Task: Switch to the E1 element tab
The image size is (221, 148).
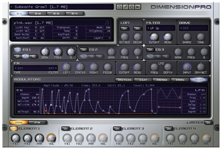Action: coord(19,14)
